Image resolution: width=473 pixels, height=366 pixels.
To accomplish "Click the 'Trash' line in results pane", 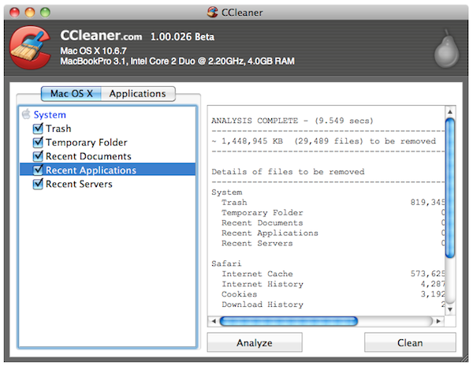I will [234, 203].
